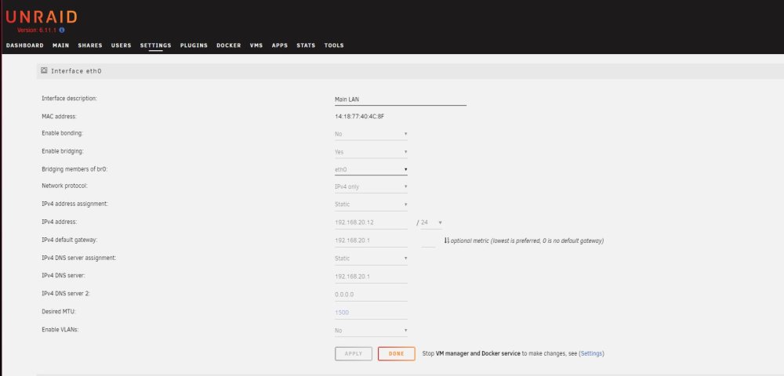784x376 pixels.
Task: Open the Tools menu
Action: tap(334, 45)
